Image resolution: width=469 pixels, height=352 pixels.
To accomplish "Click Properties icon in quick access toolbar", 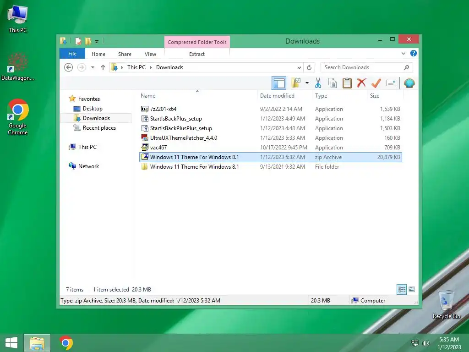I will [x=78, y=41].
